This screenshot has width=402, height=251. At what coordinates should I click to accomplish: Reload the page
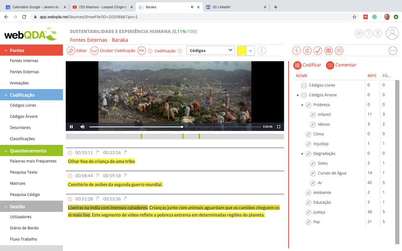(24, 17)
